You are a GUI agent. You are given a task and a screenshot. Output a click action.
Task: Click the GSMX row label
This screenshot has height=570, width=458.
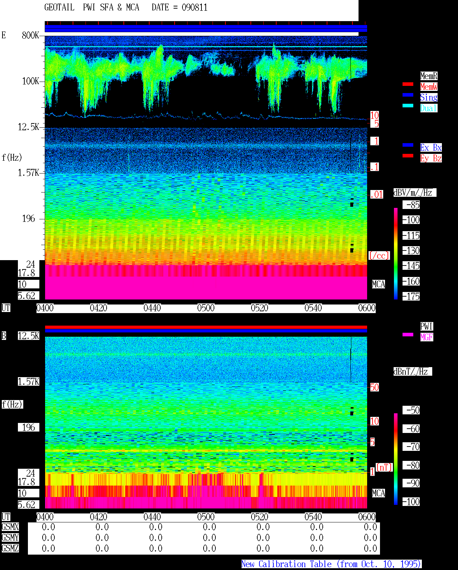tap(10, 527)
